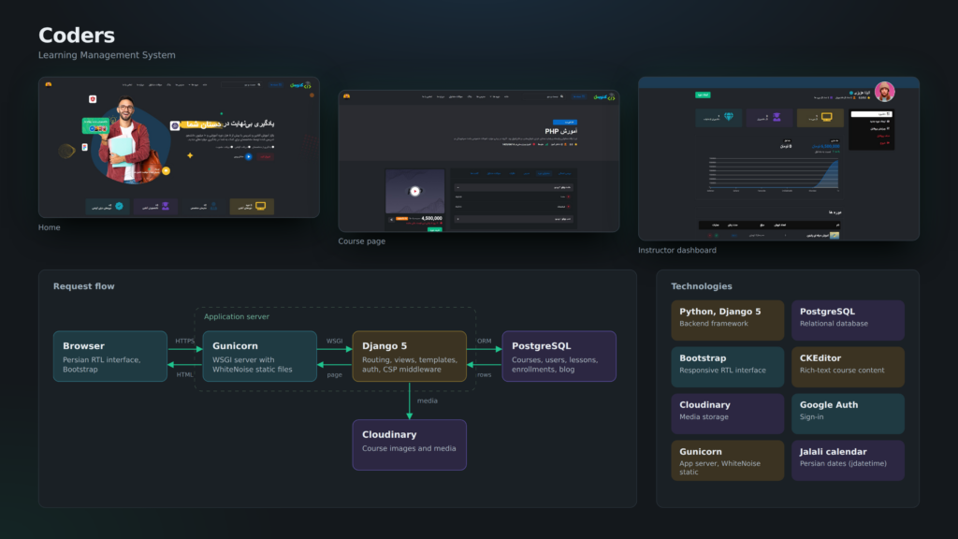Click the Gunicorn App server technology card

point(728,460)
